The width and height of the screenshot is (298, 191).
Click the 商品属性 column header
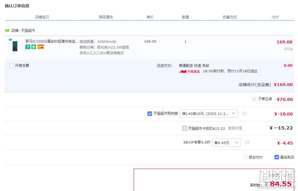[106, 17]
